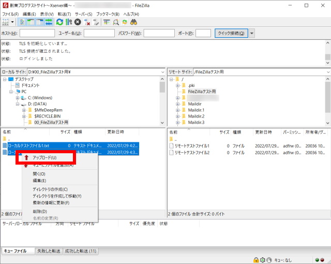This screenshot has width=331, height=264.
Task: Select 削除(D) in the context menu
Action: (40, 211)
